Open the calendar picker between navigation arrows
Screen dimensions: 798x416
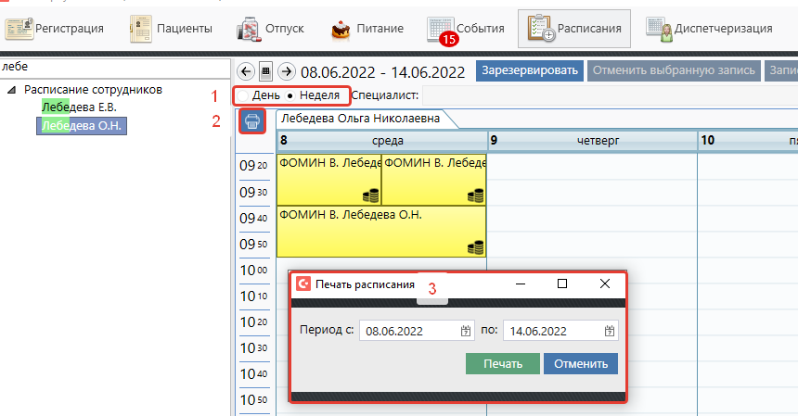(x=266, y=71)
